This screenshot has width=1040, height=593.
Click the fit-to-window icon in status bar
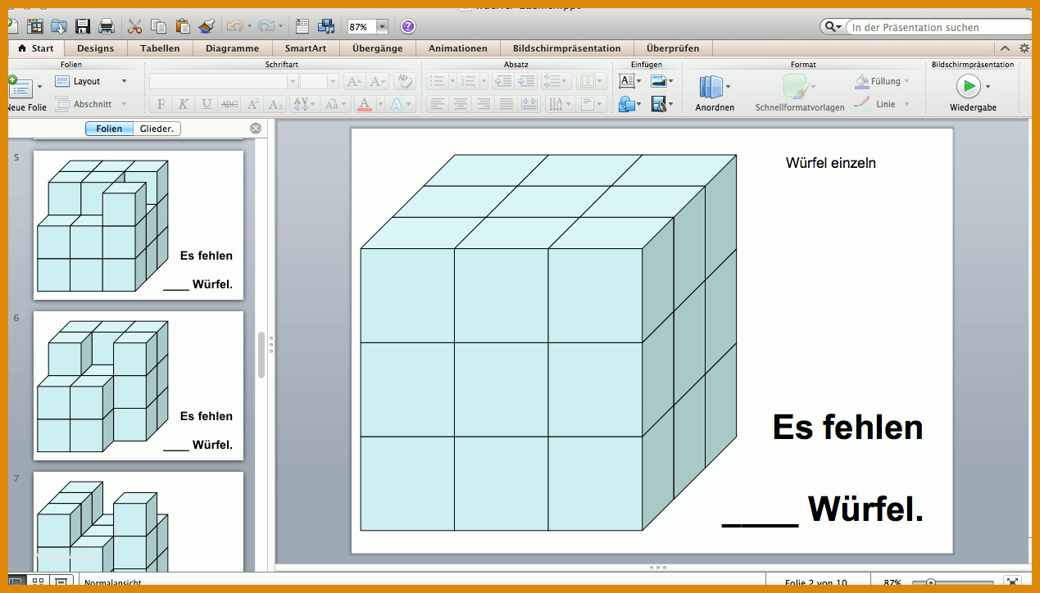[x=1014, y=583]
